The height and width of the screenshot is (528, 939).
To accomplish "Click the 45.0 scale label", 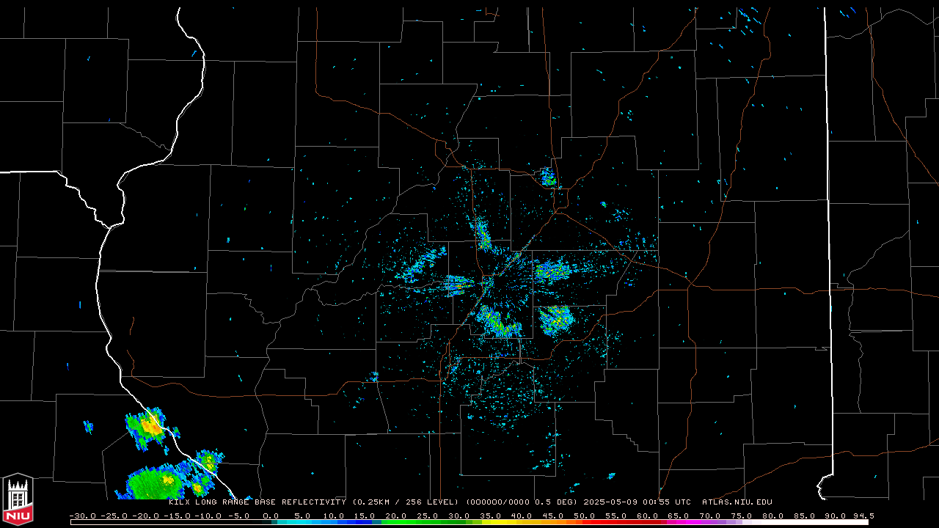I will click(553, 516).
